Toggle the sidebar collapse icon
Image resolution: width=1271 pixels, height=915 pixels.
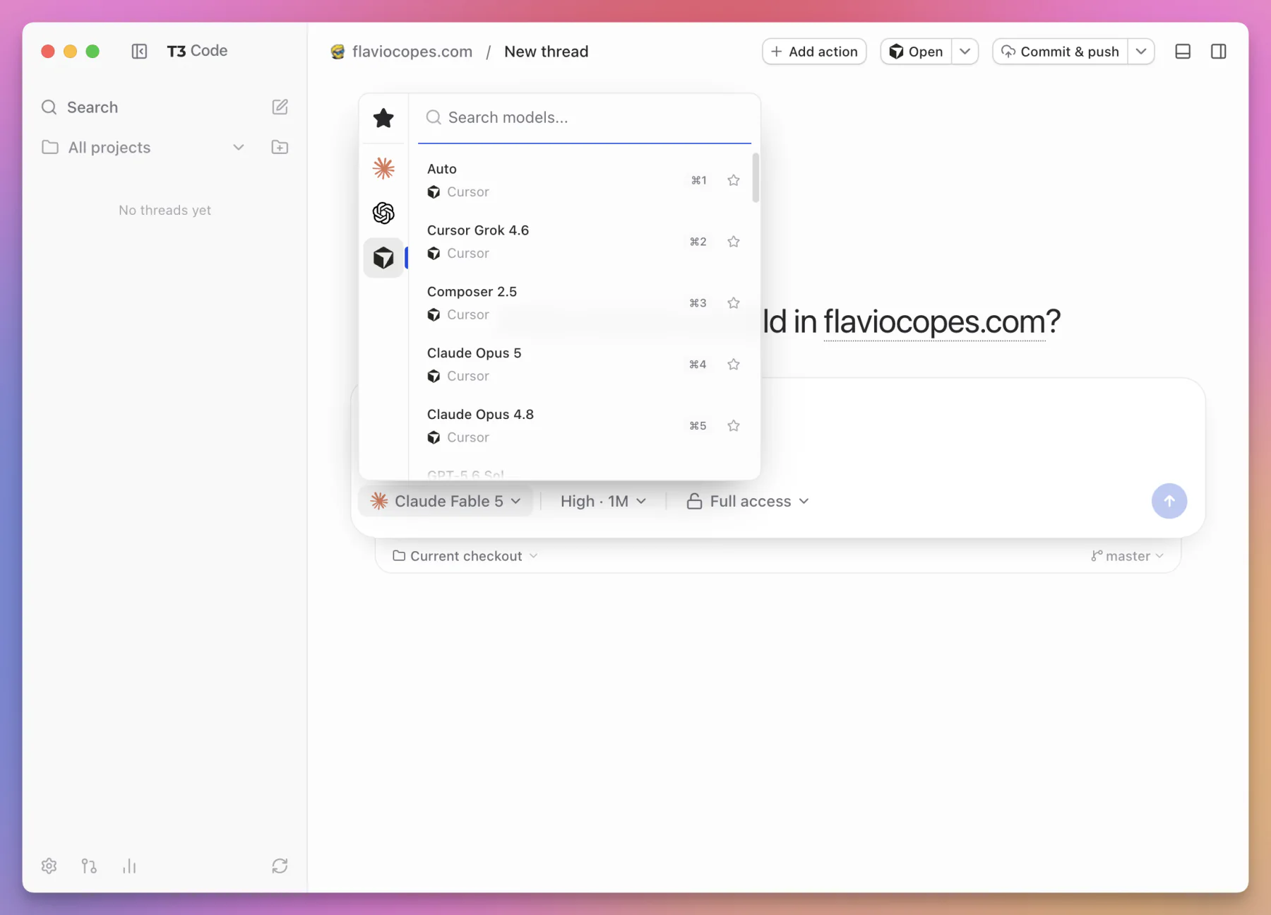click(x=139, y=51)
